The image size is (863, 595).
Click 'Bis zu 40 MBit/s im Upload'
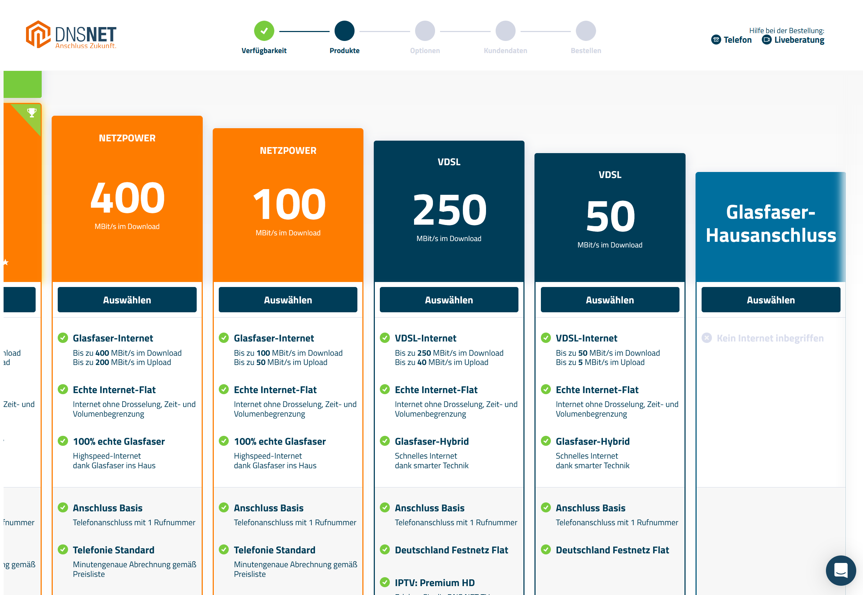coord(441,362)
